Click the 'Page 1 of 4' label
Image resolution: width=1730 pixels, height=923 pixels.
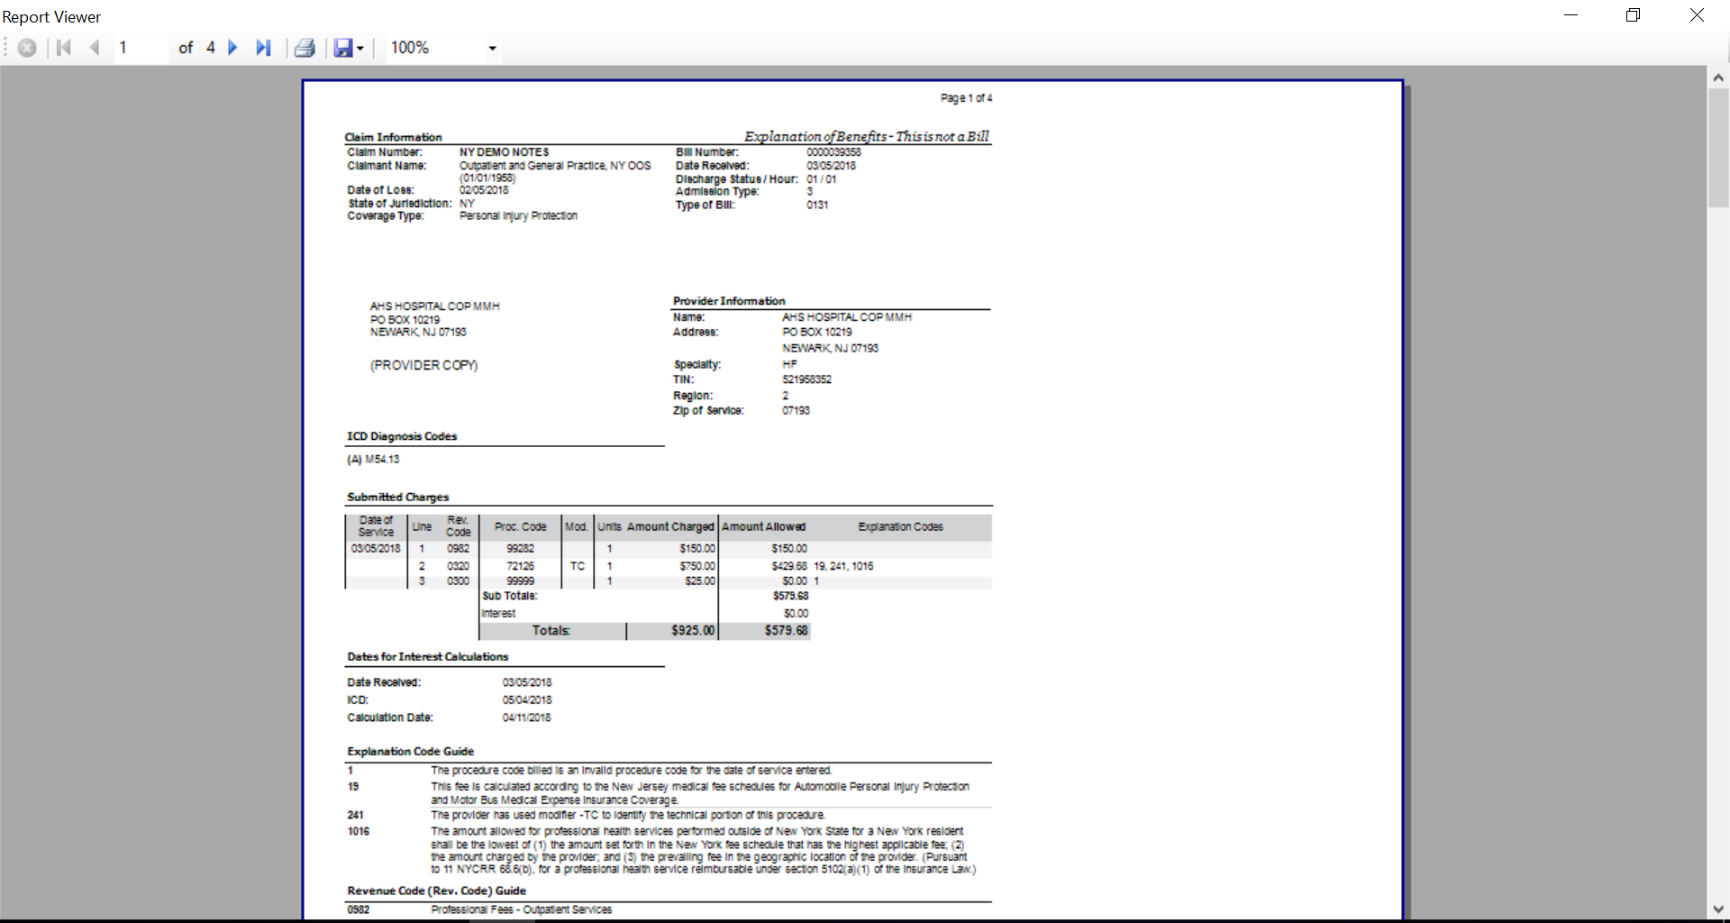pyautogui.click(x=966, y=98)
